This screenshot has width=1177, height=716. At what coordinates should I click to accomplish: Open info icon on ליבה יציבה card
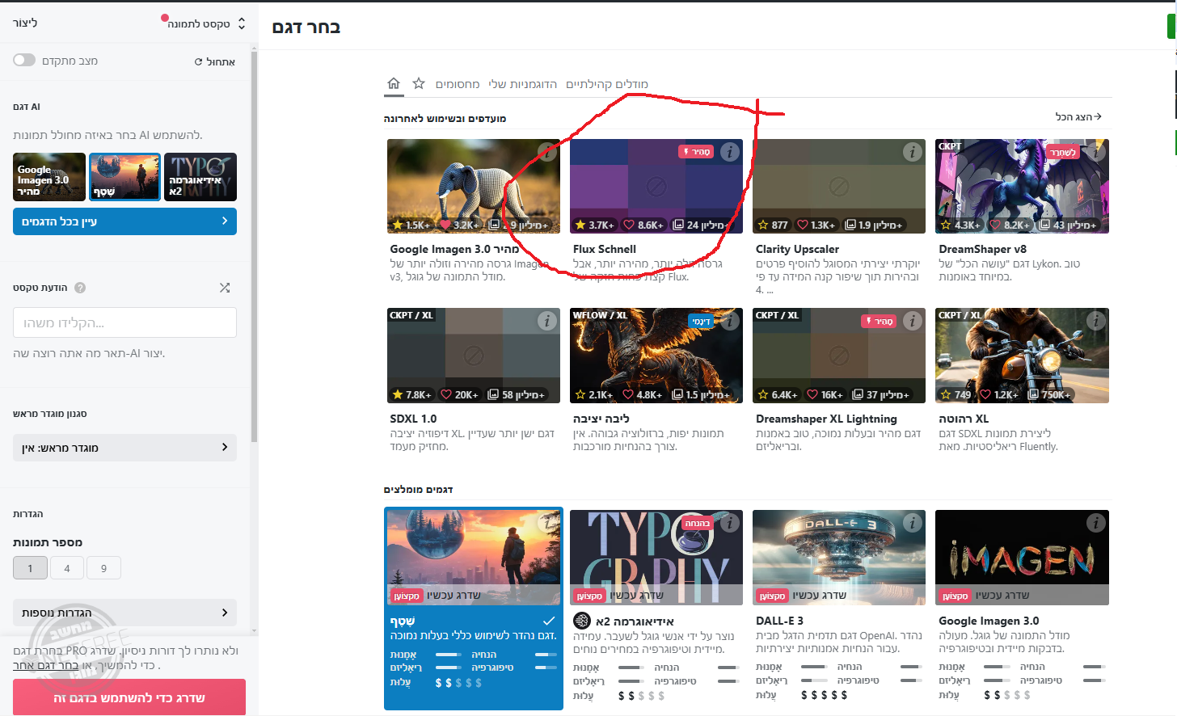(x=730, y=321)
